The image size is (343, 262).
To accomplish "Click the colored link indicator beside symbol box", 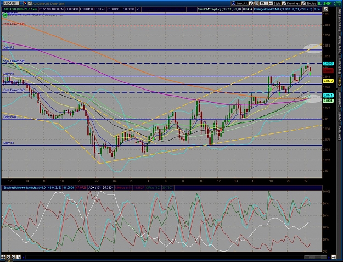I will coord(25,3).
